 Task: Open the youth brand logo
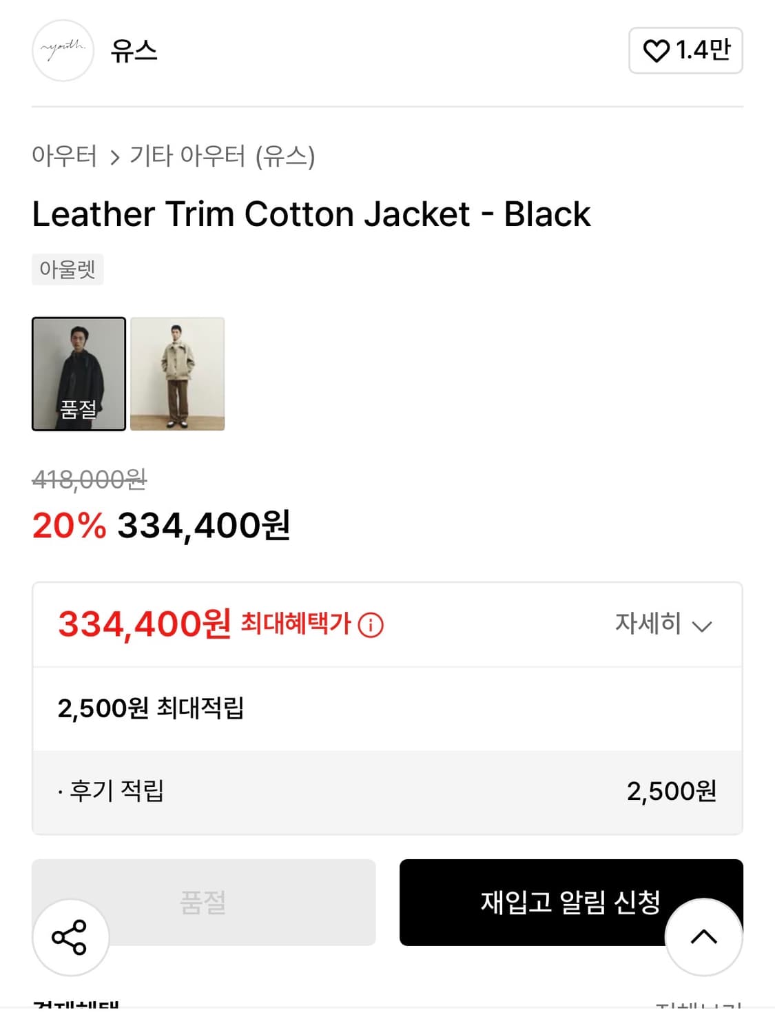click(63, 50)
